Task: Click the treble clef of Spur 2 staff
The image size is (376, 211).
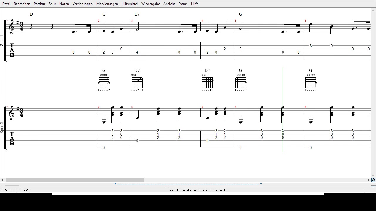Action: click(x=12, y=113)
